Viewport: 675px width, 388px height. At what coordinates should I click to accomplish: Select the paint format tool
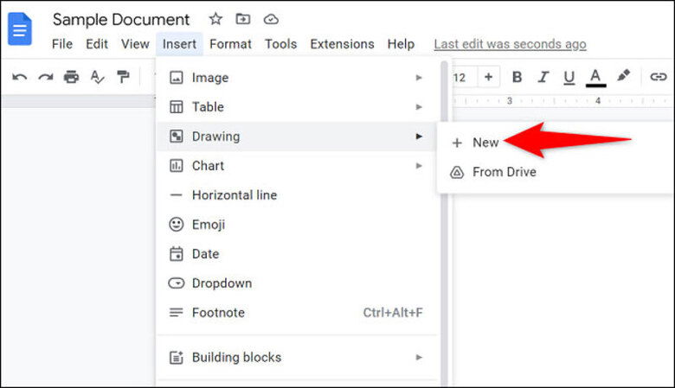coord(123,77)
